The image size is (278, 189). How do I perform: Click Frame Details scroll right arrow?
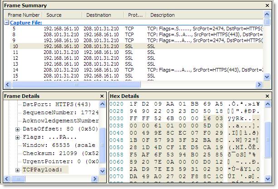94,179
